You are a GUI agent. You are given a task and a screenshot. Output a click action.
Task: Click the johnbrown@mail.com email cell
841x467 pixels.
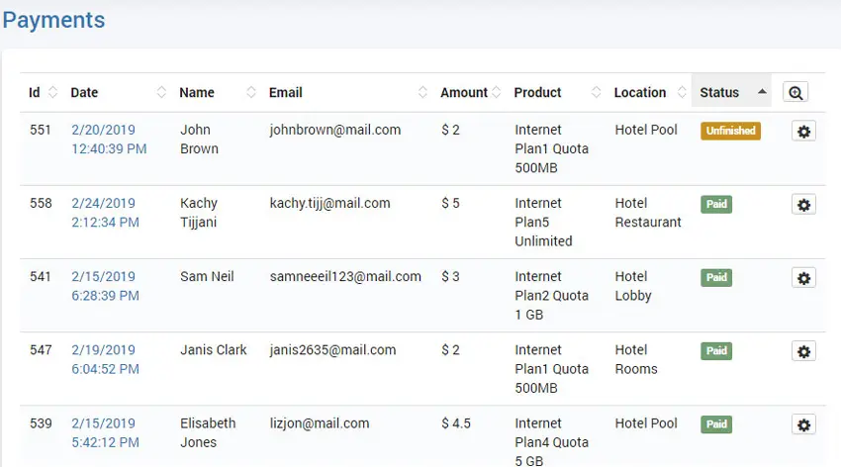(334, 130)
